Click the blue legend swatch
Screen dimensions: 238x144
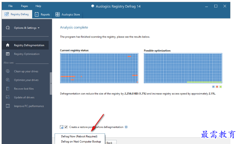tap(213, 87)
